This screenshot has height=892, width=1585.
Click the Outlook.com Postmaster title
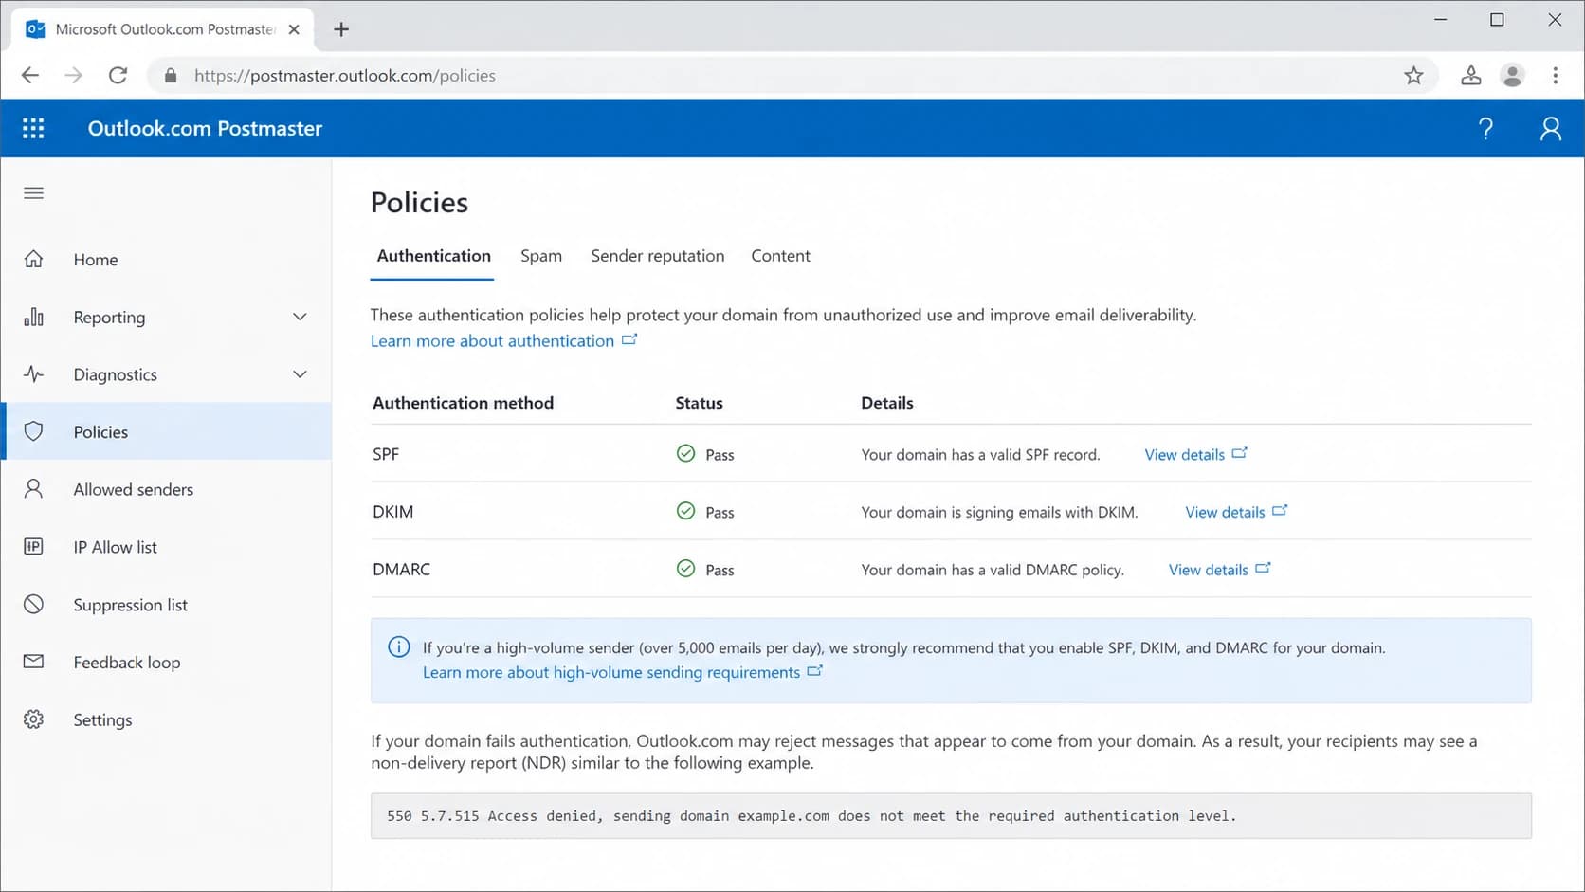point(205,128)
